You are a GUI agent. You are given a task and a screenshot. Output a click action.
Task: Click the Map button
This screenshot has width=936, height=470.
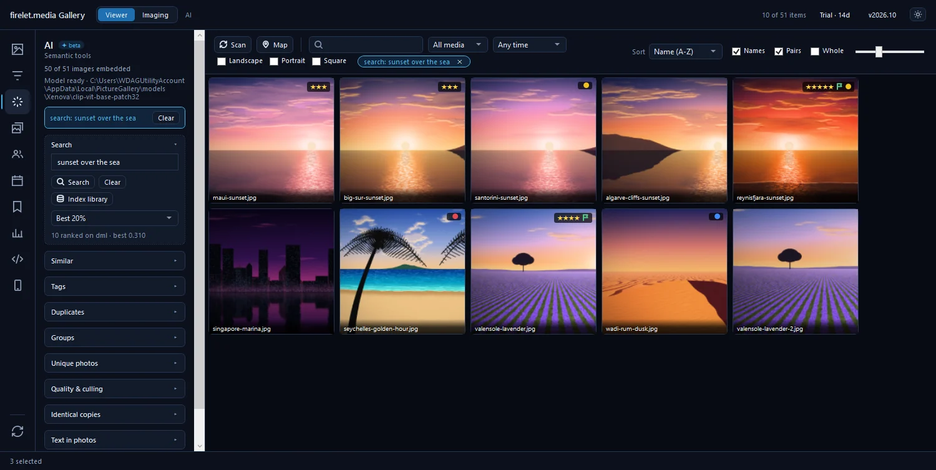tap(275, 45)
